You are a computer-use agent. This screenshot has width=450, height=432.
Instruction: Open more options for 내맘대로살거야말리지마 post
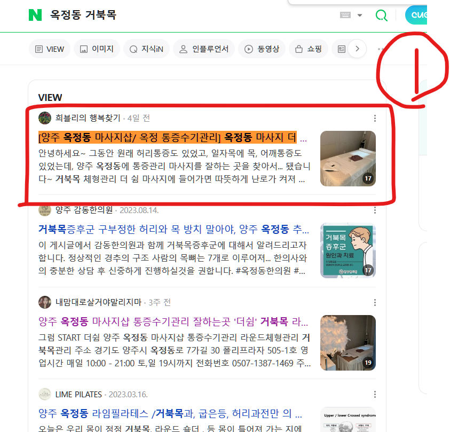click(375, 303)
